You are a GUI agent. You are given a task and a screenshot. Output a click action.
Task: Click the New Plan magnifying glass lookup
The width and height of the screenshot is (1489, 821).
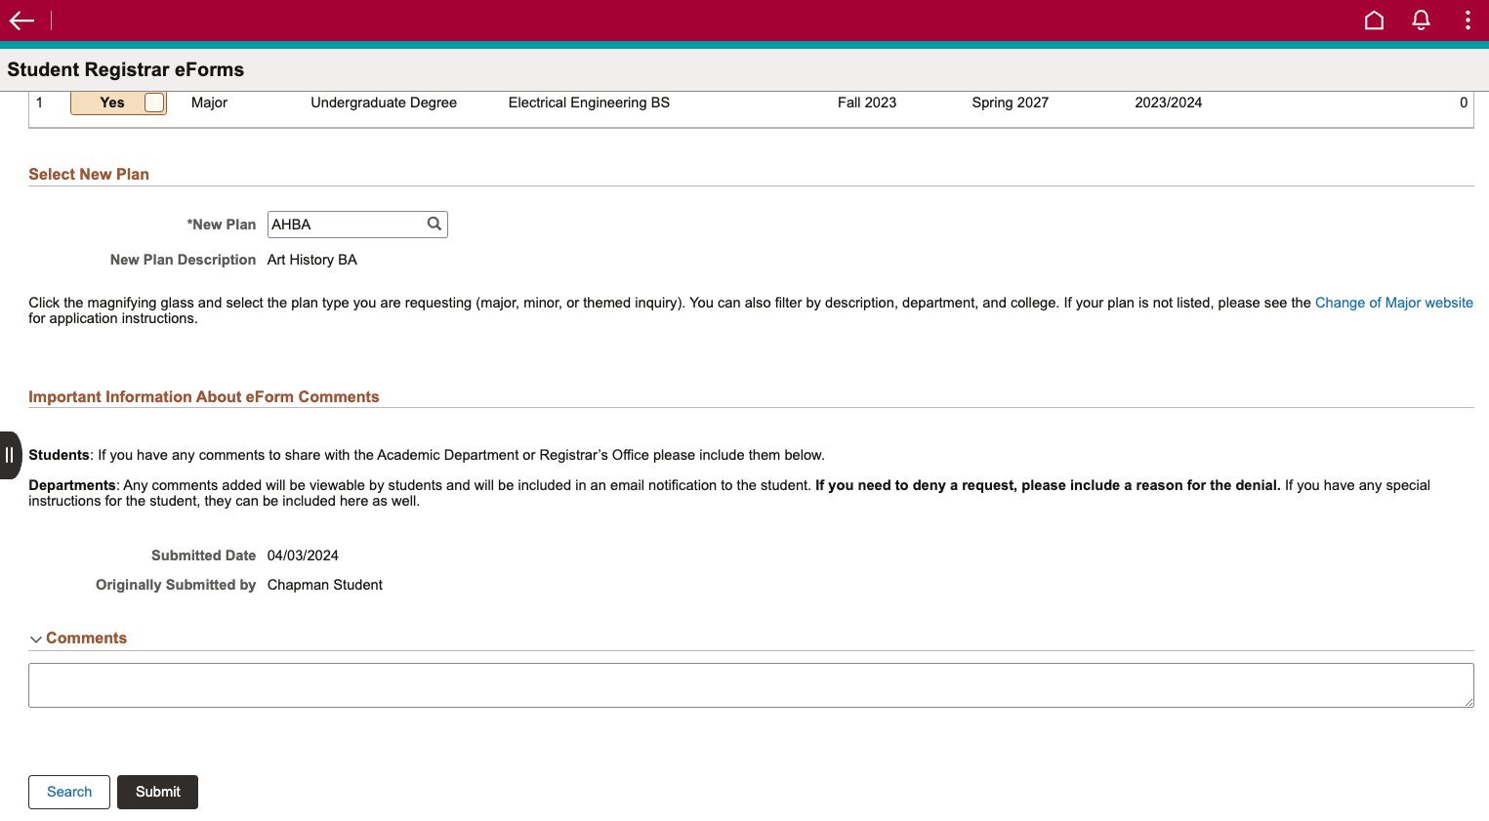434,224
